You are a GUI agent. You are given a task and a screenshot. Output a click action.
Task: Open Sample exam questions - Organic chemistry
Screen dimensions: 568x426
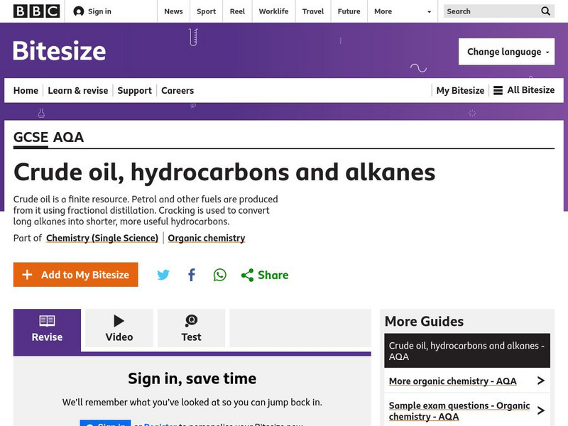[x=458, y=410]
